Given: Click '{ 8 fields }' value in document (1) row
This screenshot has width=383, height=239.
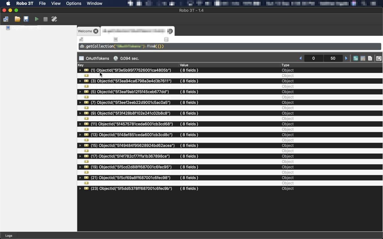Looking at the screenshot, I should 189,70.
